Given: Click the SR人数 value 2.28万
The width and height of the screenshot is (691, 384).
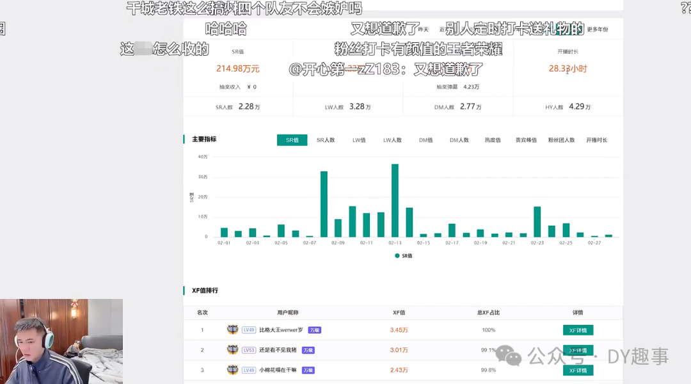Looking at the screenshot, I should tap(249, 107).
